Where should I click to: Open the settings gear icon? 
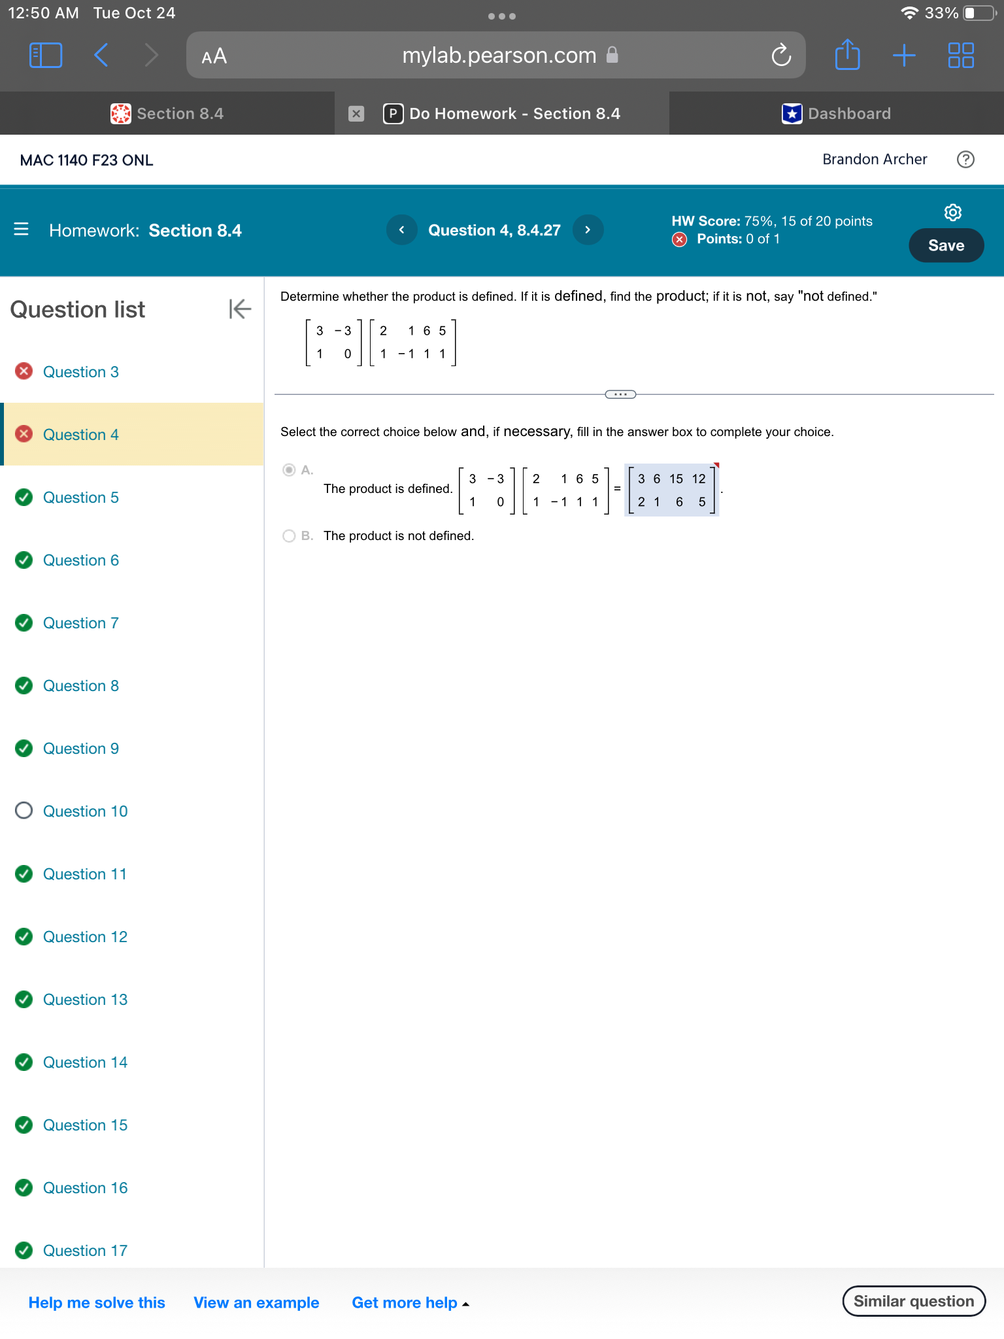coord(953,212)
